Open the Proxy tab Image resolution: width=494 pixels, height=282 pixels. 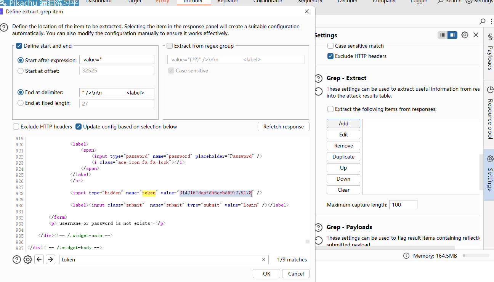162,2
